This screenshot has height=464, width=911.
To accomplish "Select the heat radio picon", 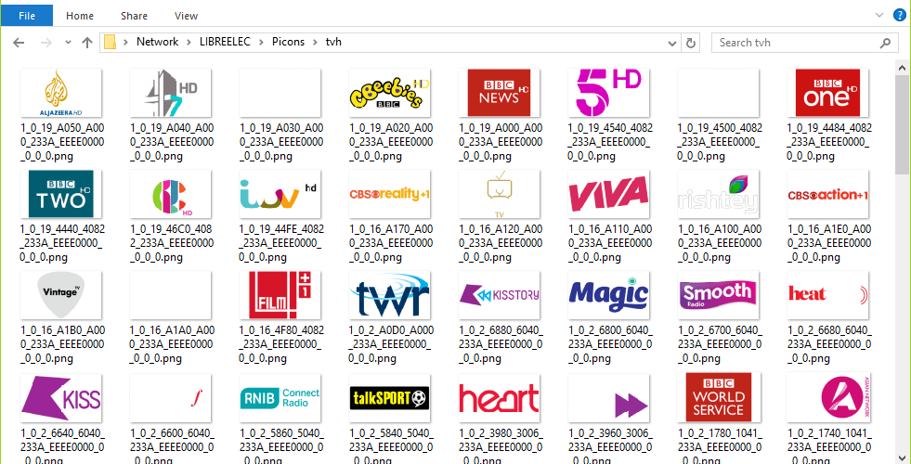I will coord(828,295).
